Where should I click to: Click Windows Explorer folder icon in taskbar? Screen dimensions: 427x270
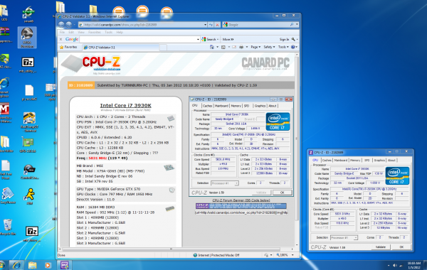click(32, 265)
